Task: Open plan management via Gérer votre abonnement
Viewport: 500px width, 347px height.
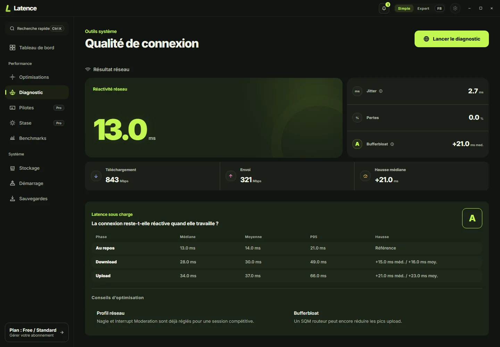Action: 37,332
